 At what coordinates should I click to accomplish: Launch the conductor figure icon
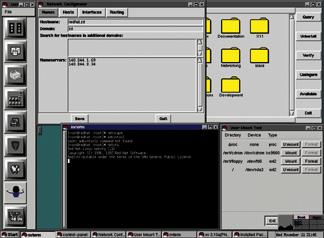[15, 193]
